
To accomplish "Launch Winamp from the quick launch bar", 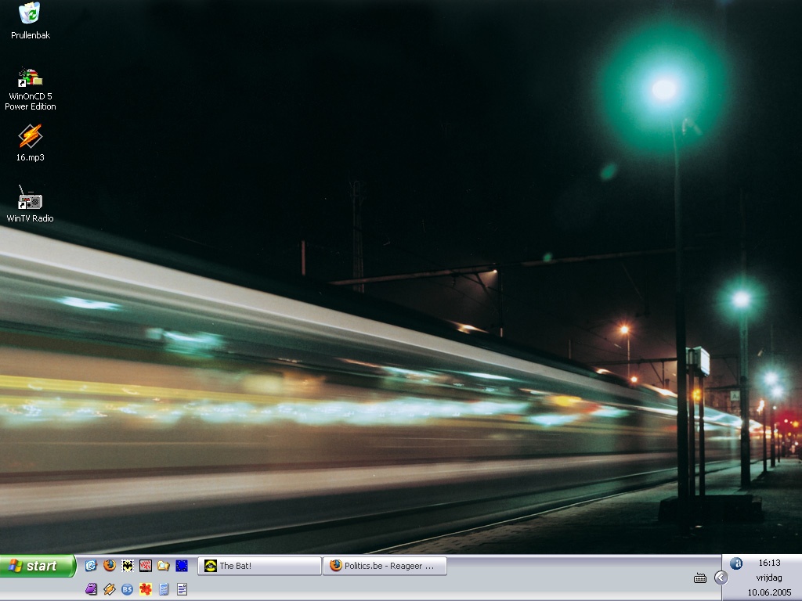I will 110,589.
